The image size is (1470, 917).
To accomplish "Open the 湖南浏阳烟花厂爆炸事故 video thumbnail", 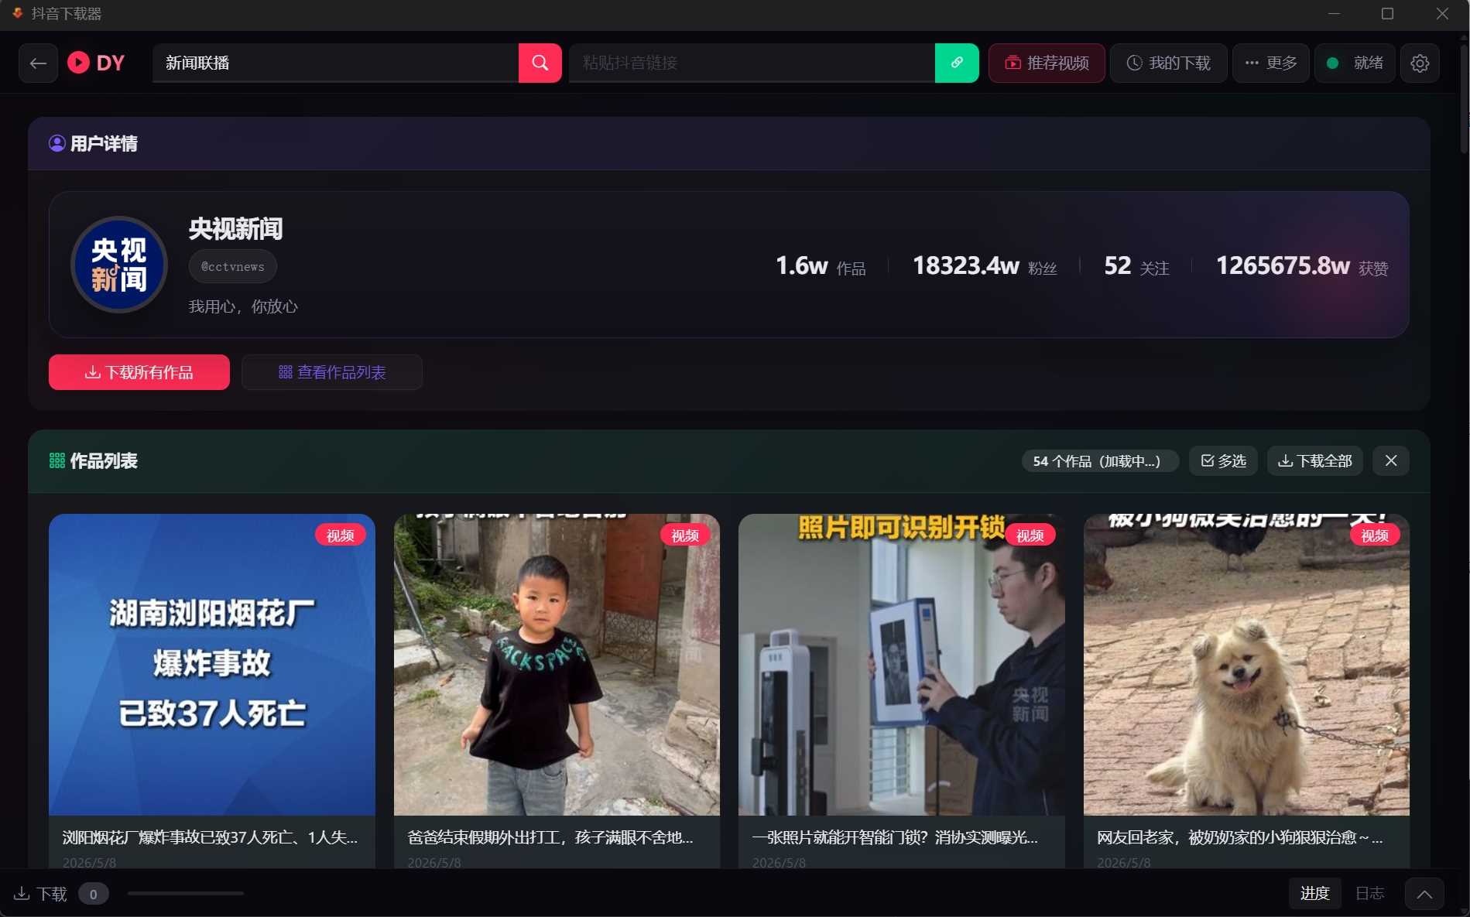I will [212, 664].
